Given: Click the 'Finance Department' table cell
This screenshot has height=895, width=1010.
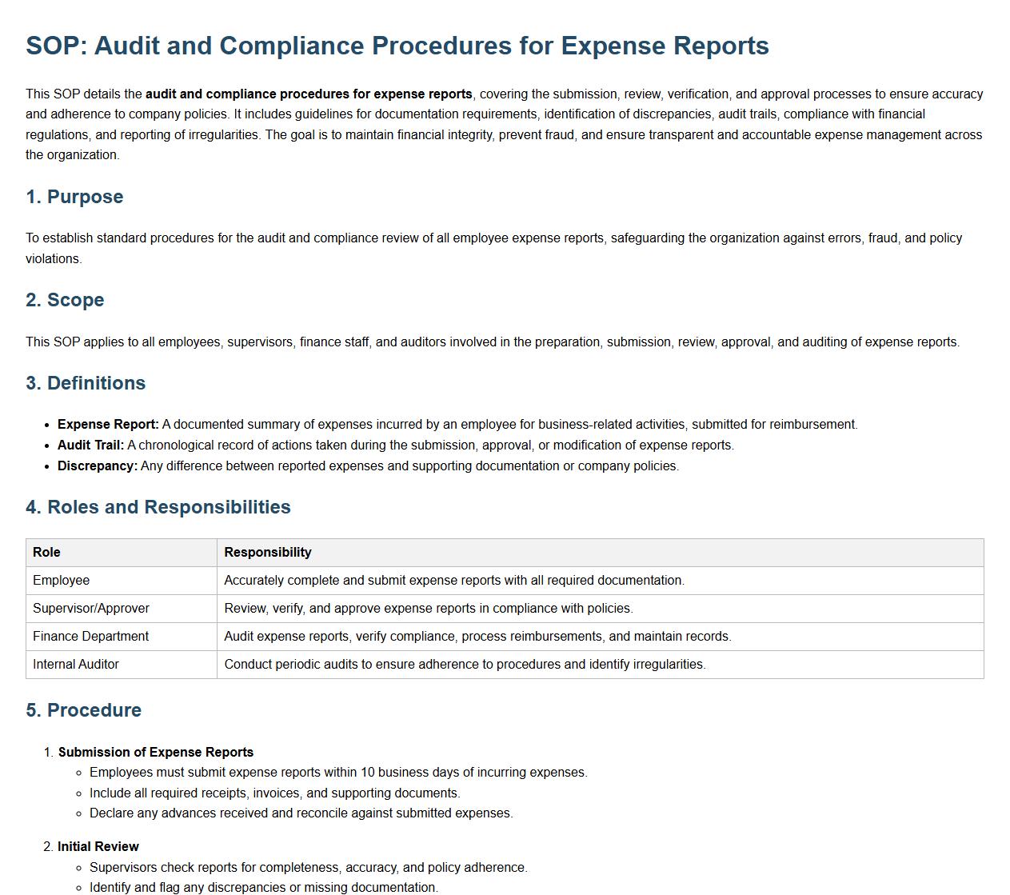Looking at the screenshot, I should pos(90,637).
